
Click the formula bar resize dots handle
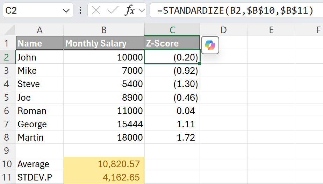(80, 10)
